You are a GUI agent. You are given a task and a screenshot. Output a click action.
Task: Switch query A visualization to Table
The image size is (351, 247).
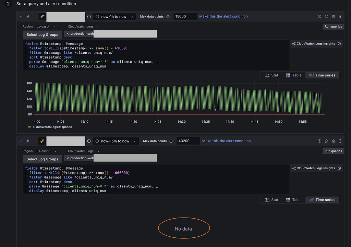294,75
